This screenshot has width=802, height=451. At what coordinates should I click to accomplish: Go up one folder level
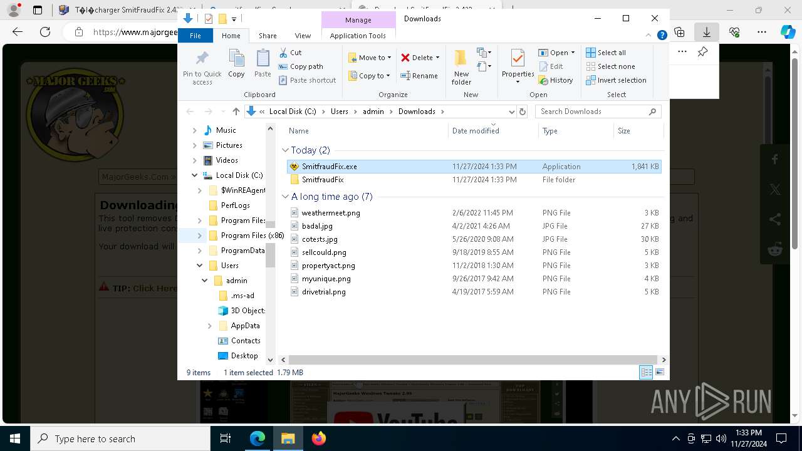tap(236, 111)
